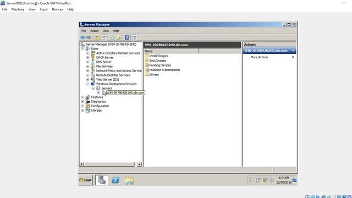Image resolution: width=352 pixels, height=198 pixels.
Task: Select Storage in the tree
Action: [96, 111]
